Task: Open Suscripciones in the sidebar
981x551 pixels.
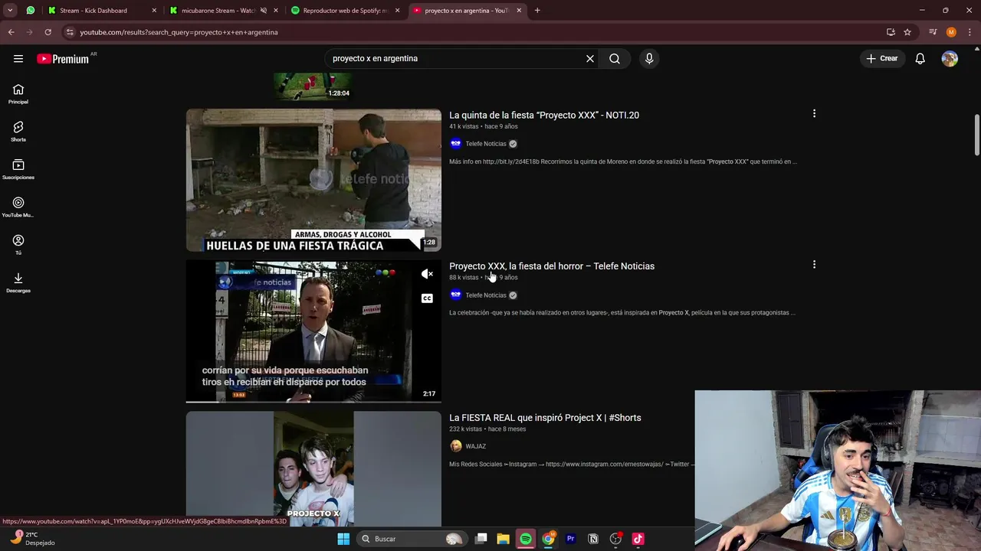Action: click(x=18, y=169)
